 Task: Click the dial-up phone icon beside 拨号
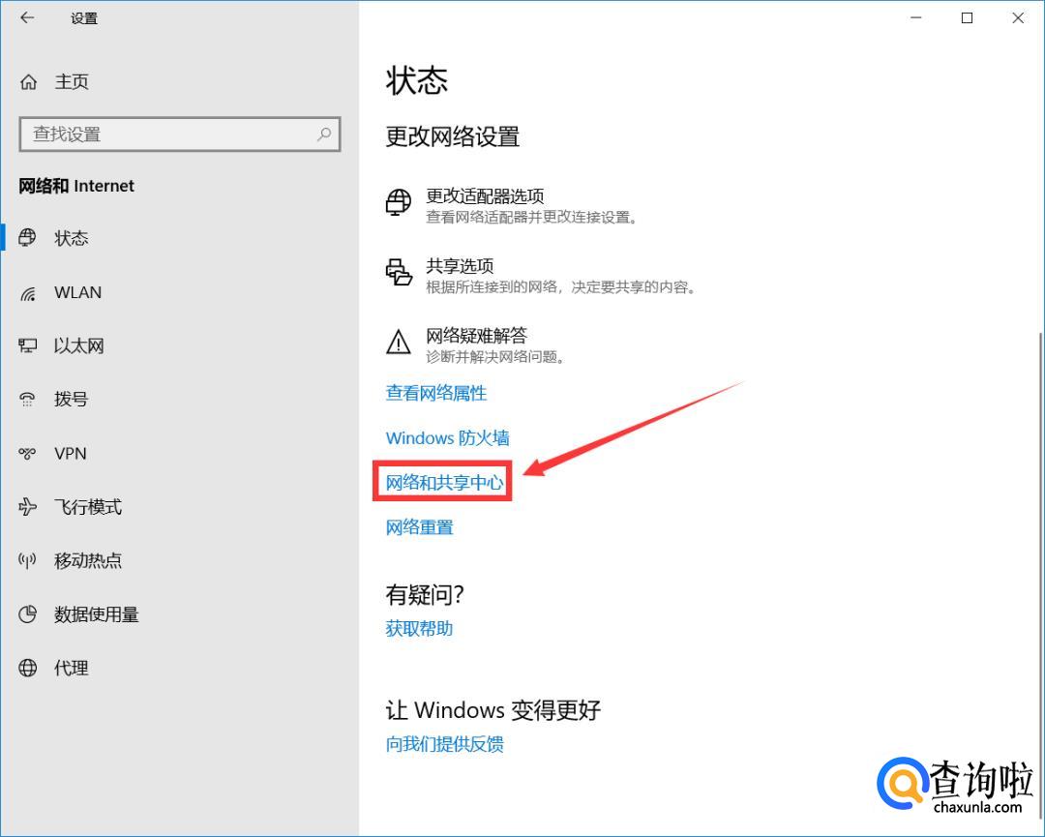coord(27,400)
